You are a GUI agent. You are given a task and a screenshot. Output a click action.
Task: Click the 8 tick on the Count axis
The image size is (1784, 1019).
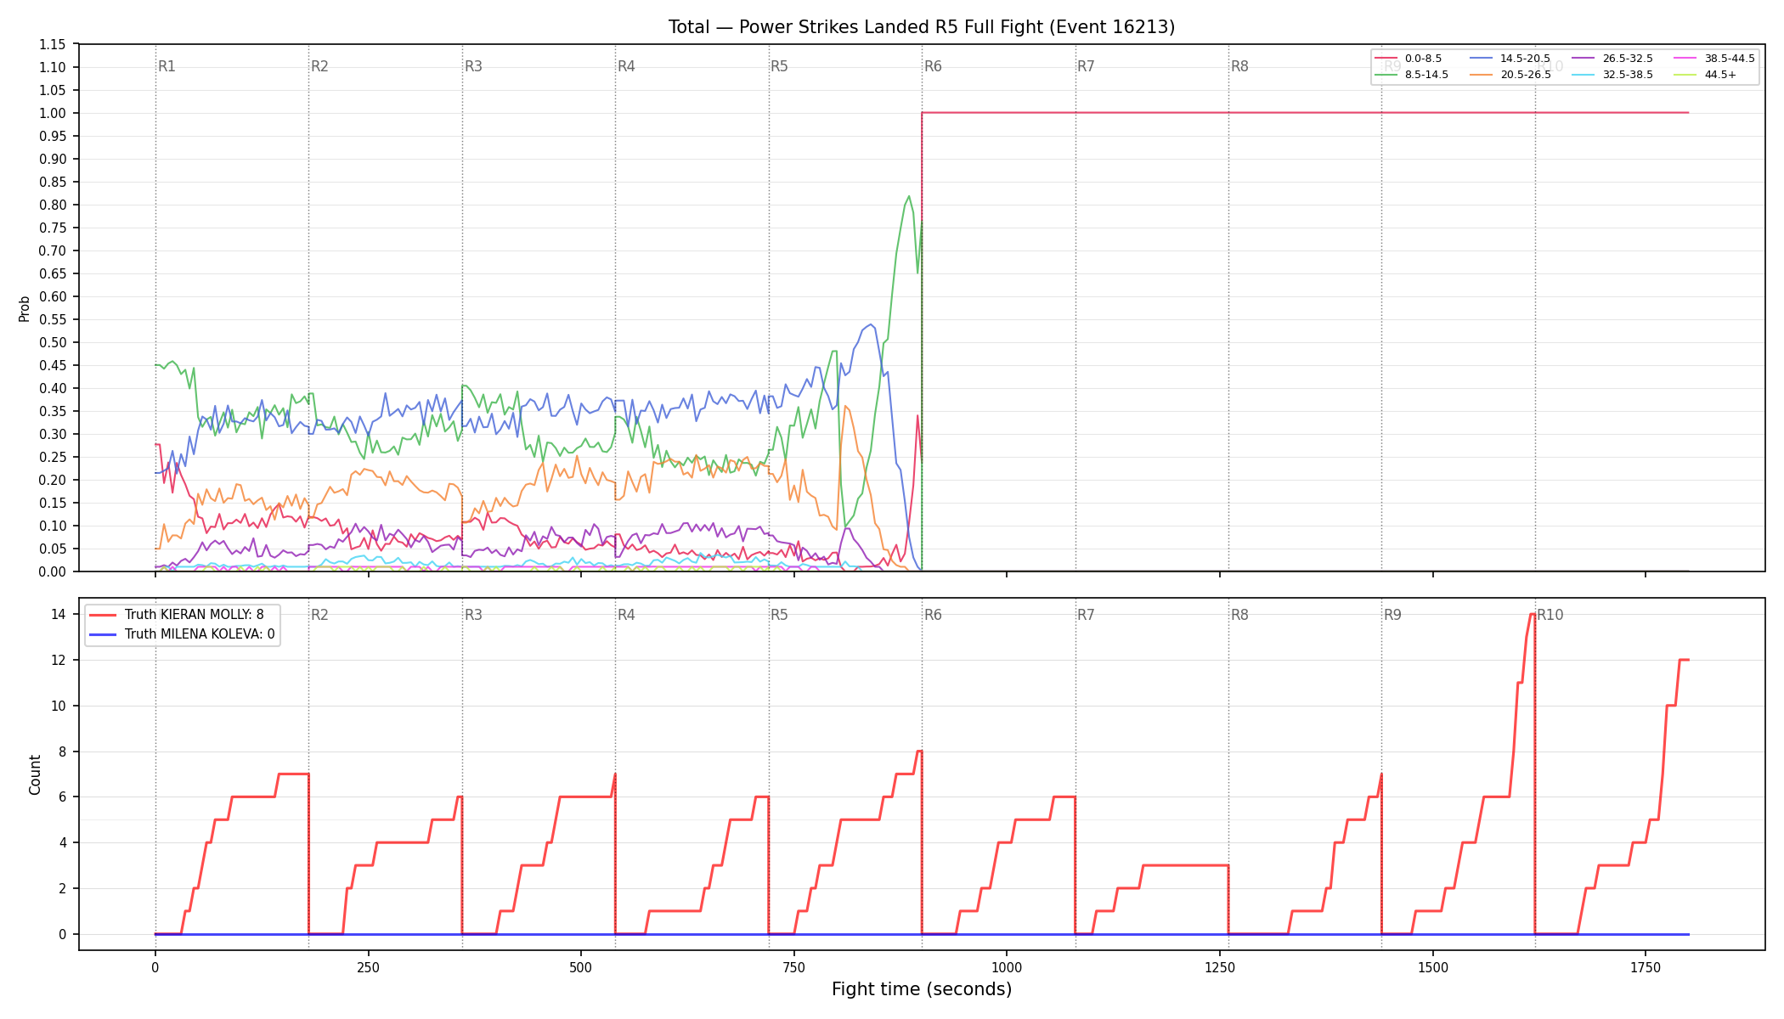(x=63, y=752)
